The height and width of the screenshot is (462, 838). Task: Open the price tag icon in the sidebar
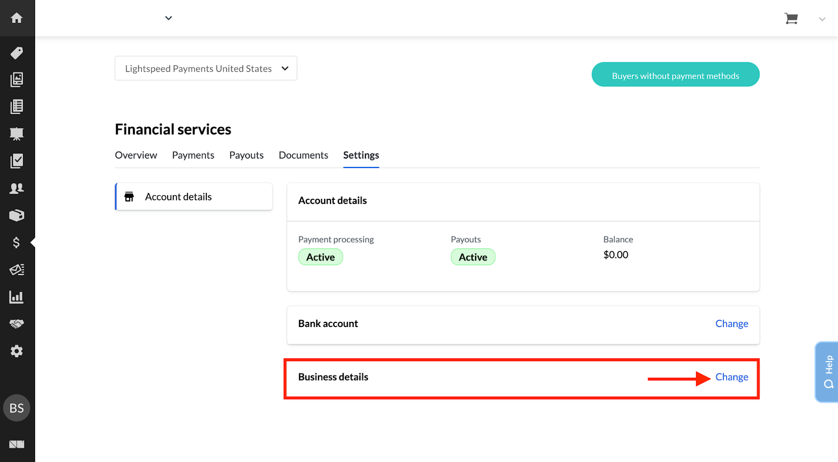pyautogui.click(x=17, y=53)
